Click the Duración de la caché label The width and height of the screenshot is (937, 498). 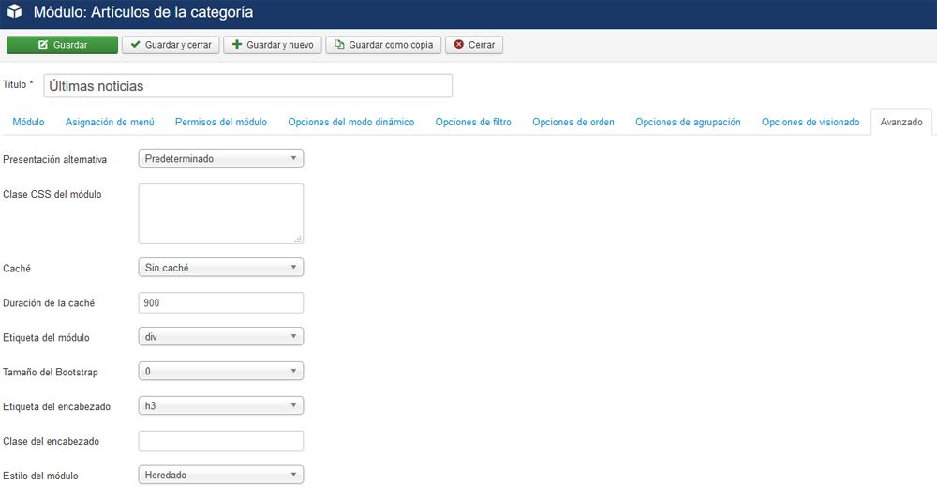pos(49,302)
